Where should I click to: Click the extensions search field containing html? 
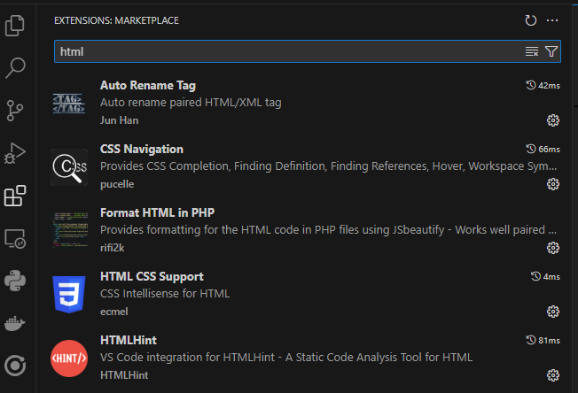[x=284, y=52]
